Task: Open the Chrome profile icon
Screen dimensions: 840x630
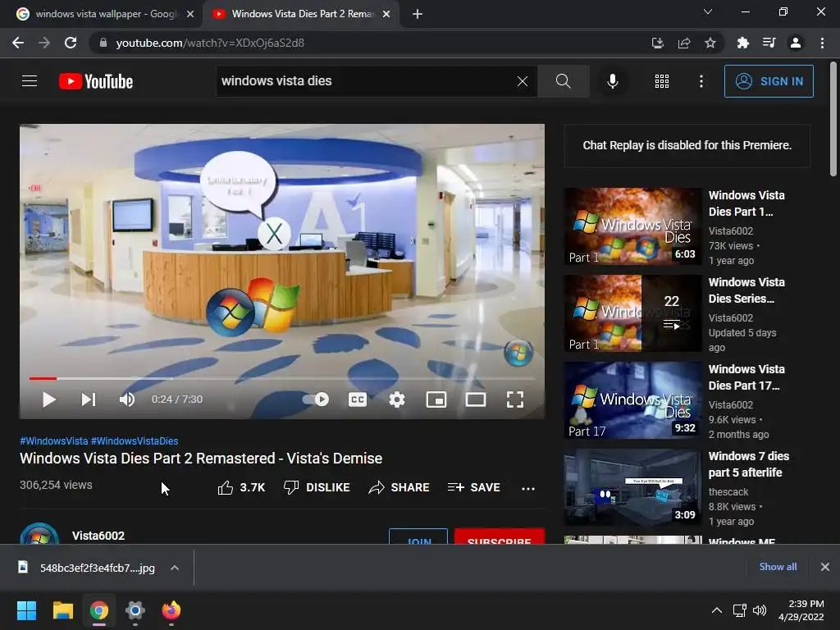Action: [796, 43]
